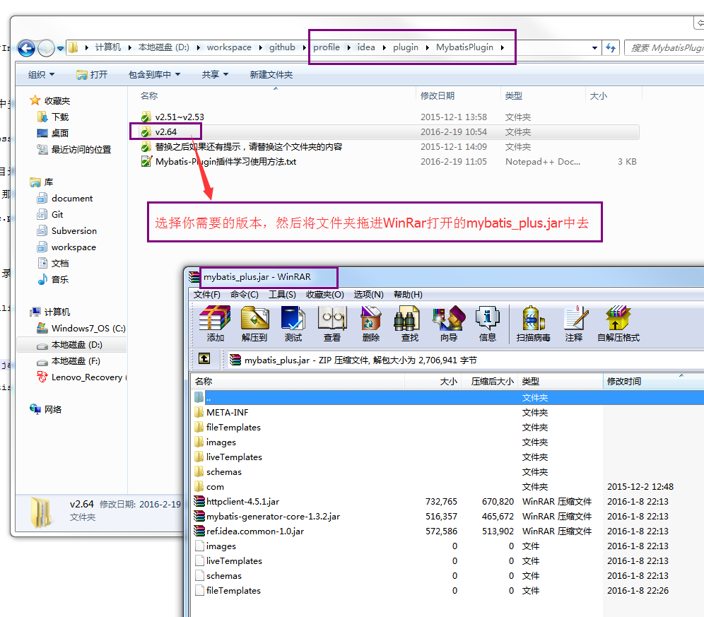
Task: Click the Open (打开) toolbar button
Action: pyautogui.click(x=92, y=74)
